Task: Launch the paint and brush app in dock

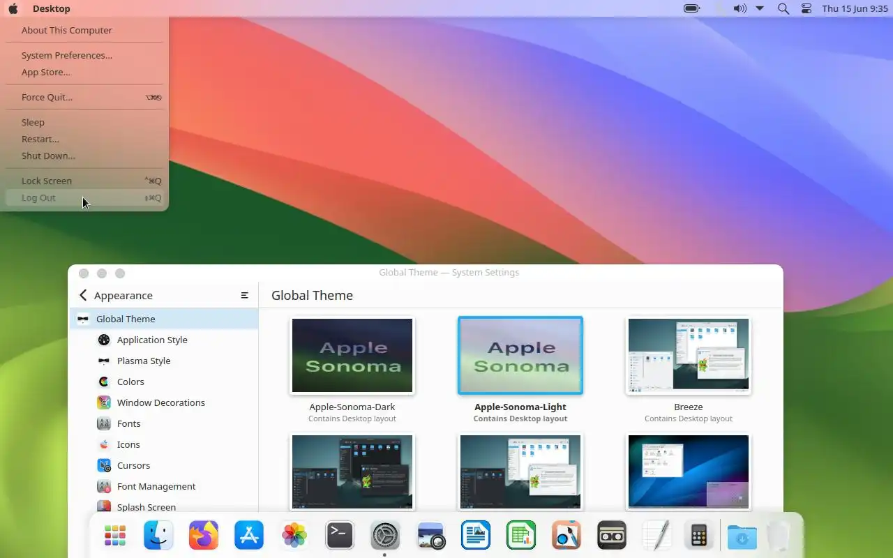Action: pos(566,536)
